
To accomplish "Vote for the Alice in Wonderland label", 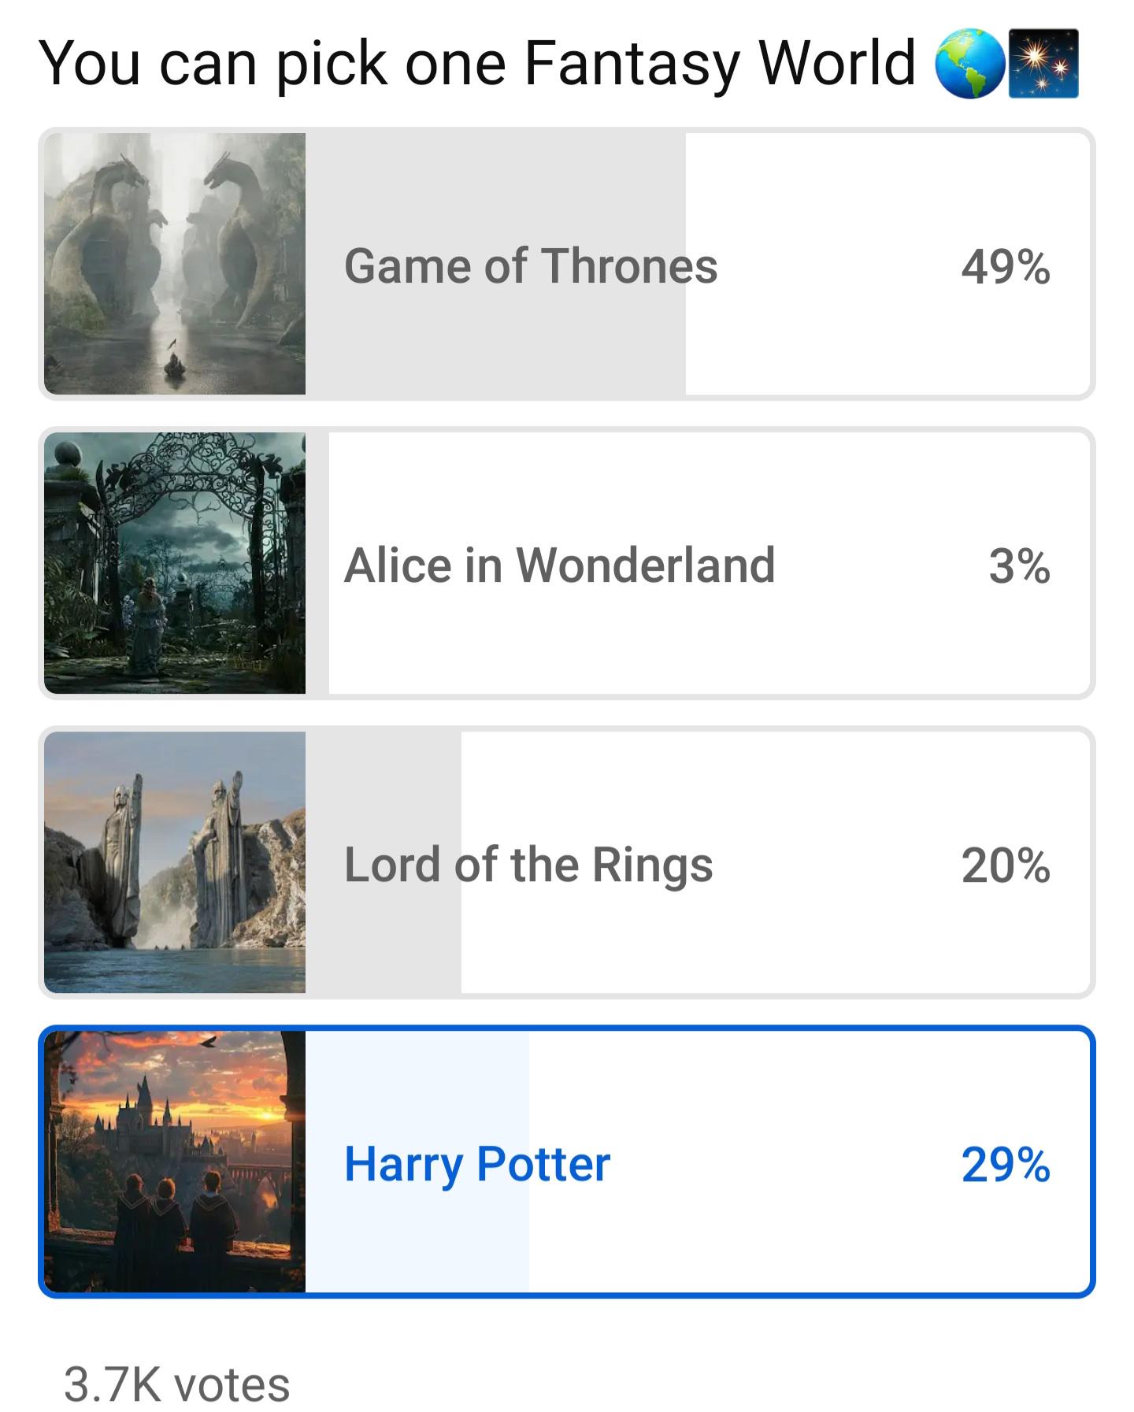I will coord(559,565).
